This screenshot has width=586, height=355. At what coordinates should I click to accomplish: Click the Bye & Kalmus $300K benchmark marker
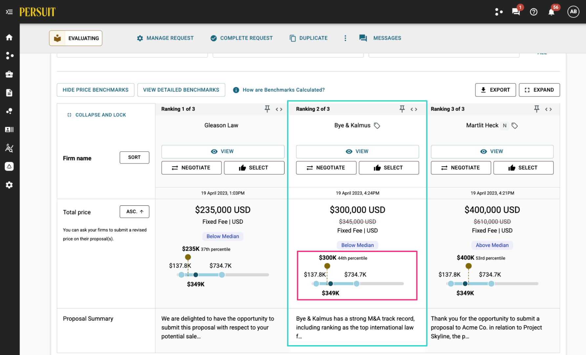point(327,266)
